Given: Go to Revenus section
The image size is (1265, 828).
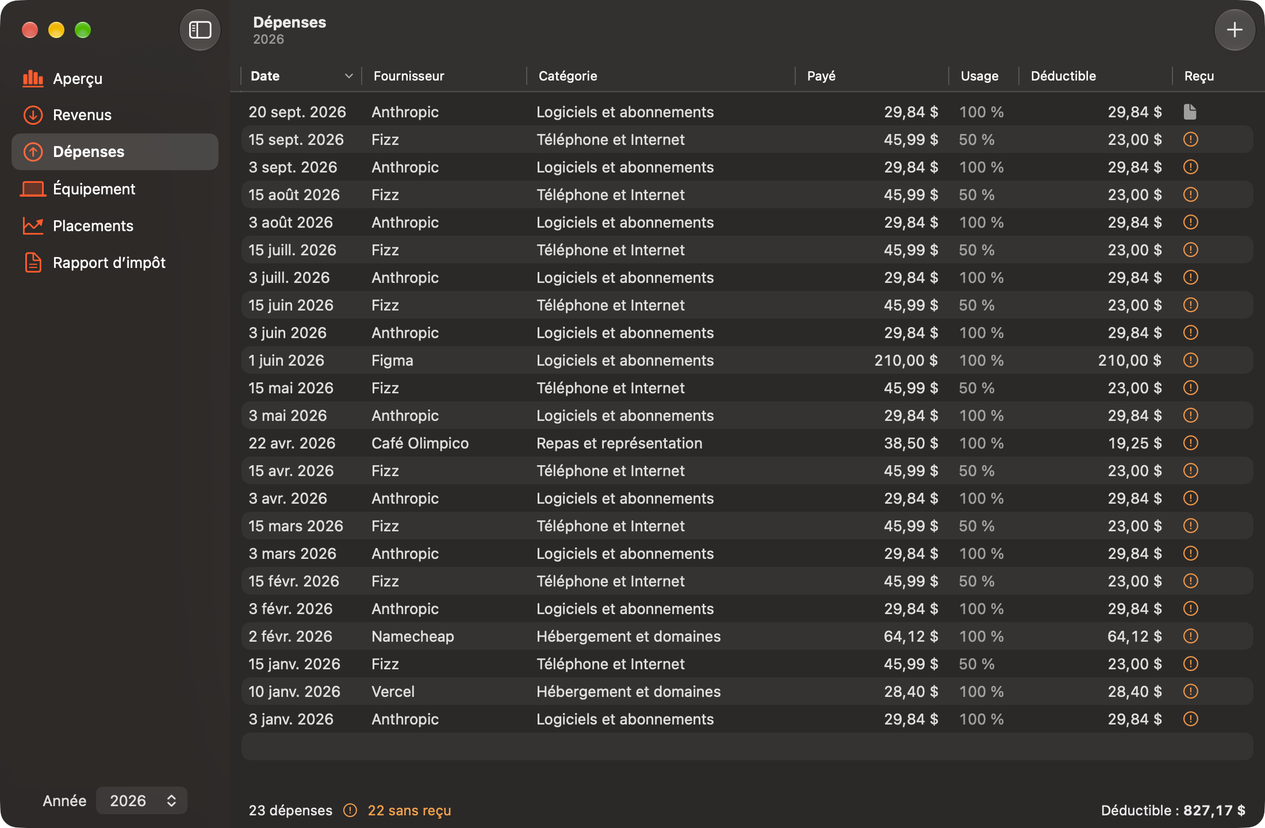Looking at the screenshot, I should (x=115, y=115).
